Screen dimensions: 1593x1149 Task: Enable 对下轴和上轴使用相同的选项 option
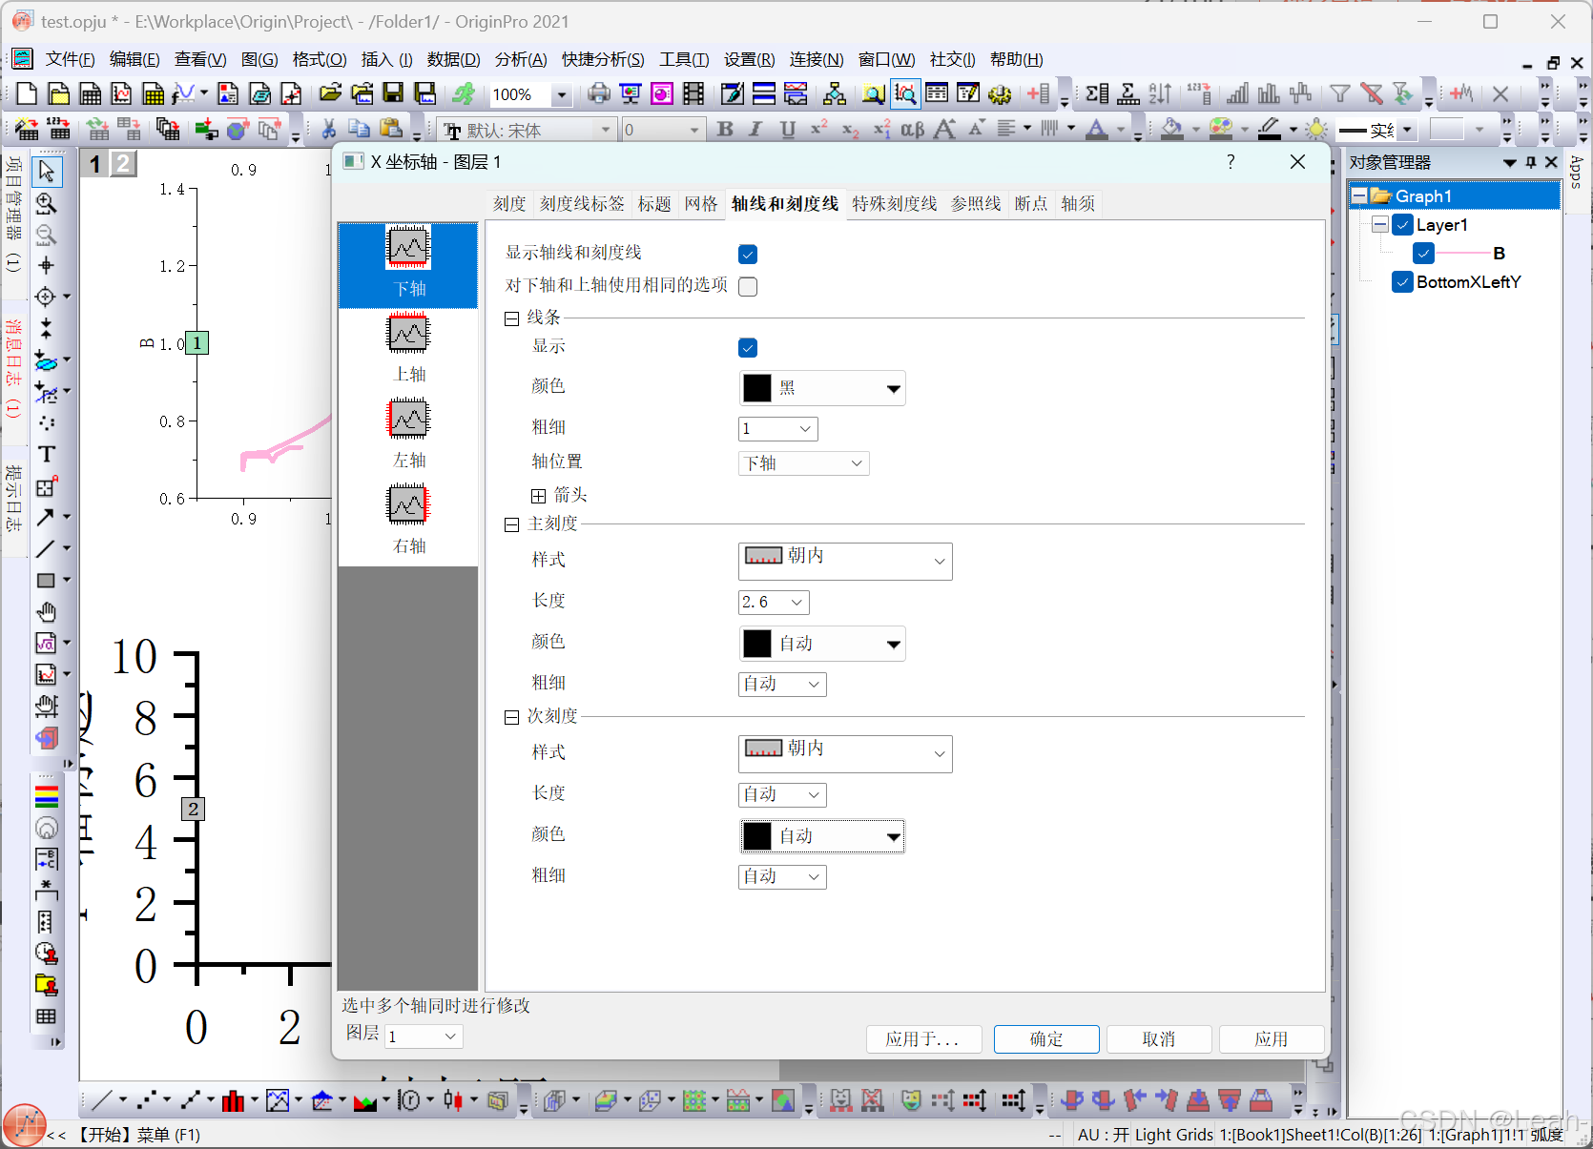point(748,286)
